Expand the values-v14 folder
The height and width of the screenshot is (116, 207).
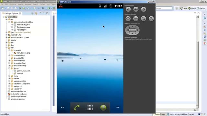(9, 89)
